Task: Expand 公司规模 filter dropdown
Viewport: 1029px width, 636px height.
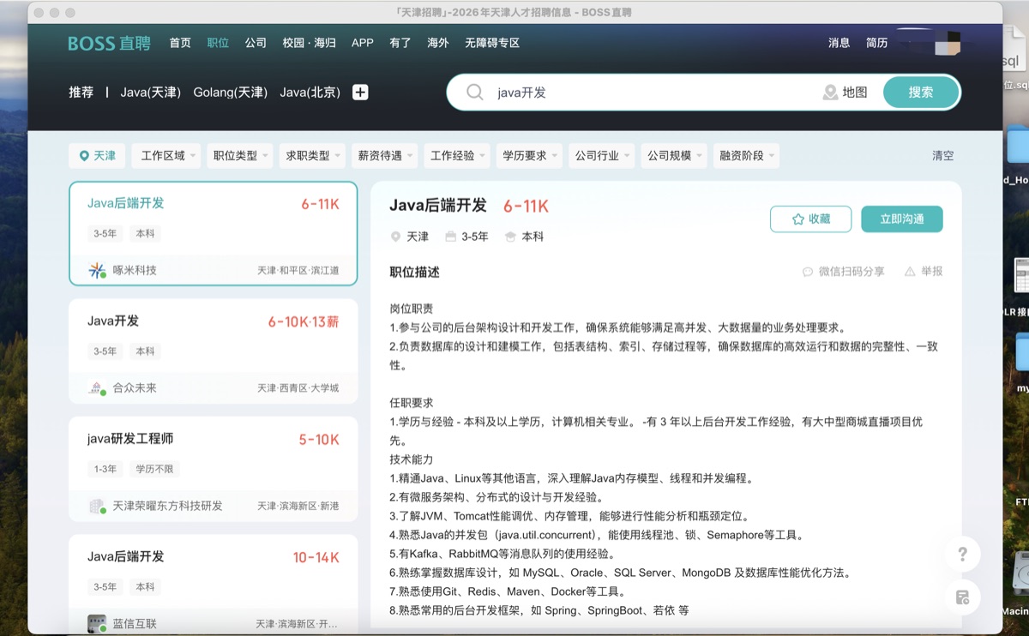Action: (674, 156)
